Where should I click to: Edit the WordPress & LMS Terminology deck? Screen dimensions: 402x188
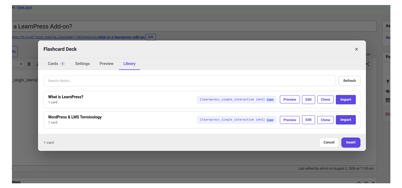click(x=308, y=120)
